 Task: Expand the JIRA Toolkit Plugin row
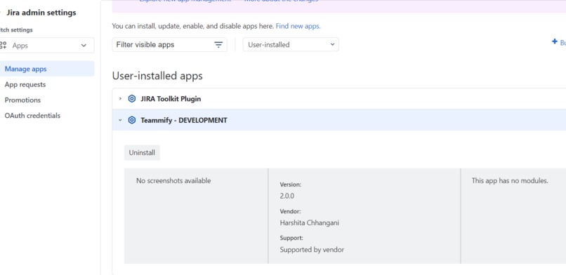pyautogui.click(x=120, y=98)
